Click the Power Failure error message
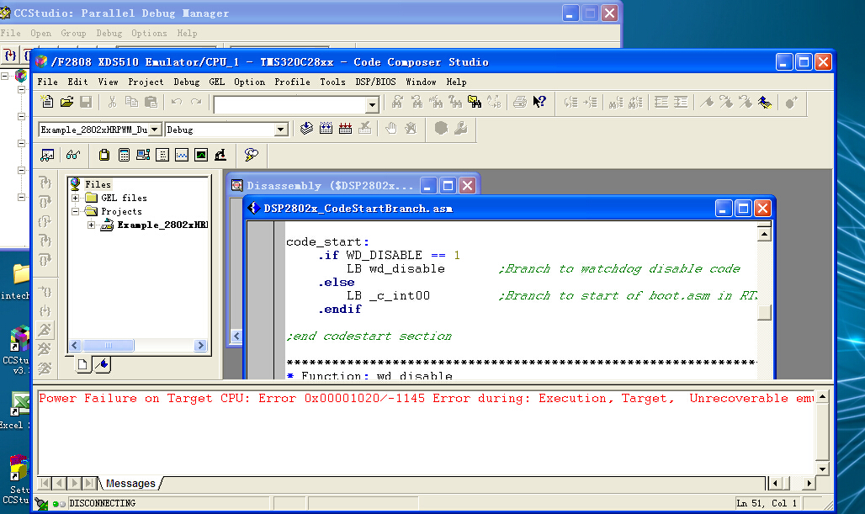 [426, 398]
